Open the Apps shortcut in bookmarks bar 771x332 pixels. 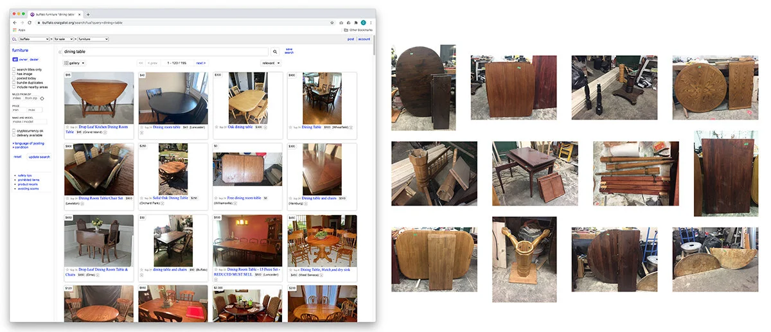pos(19,30)
